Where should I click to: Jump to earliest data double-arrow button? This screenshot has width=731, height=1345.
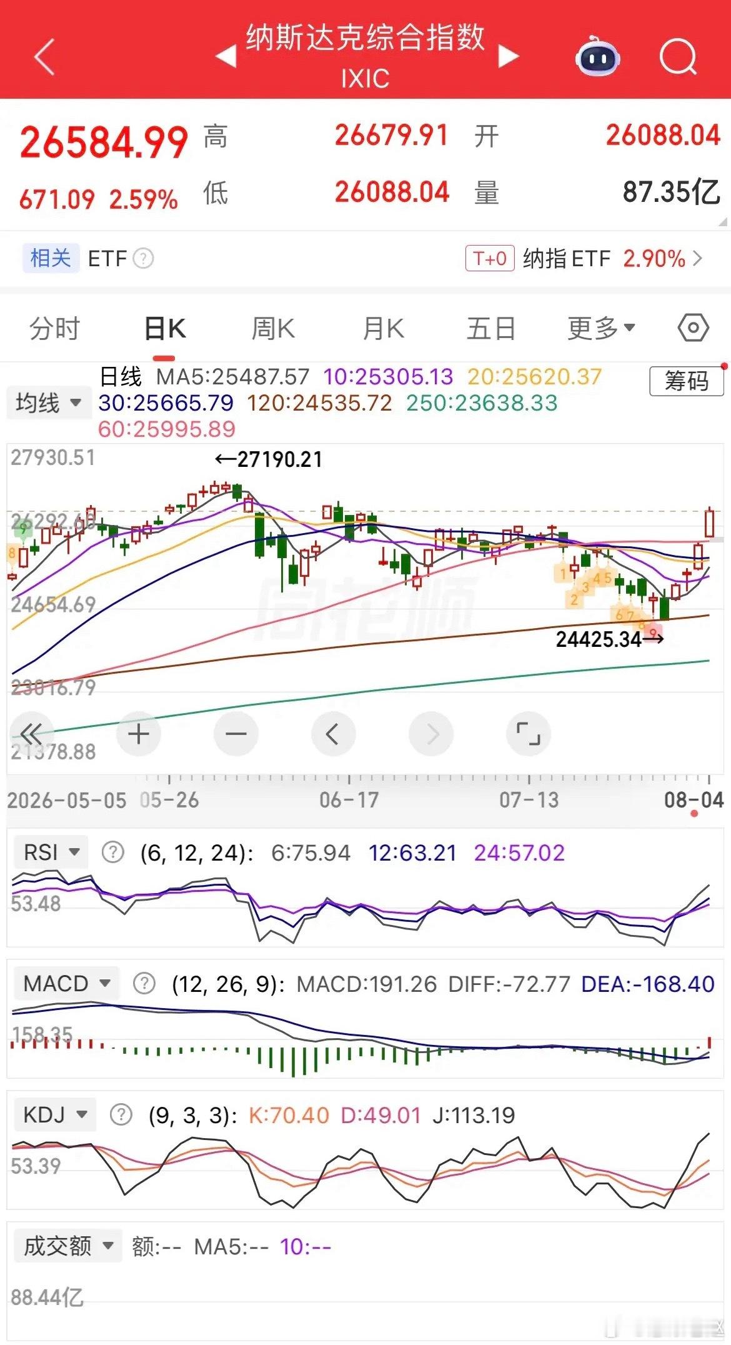tap(31, 734)
